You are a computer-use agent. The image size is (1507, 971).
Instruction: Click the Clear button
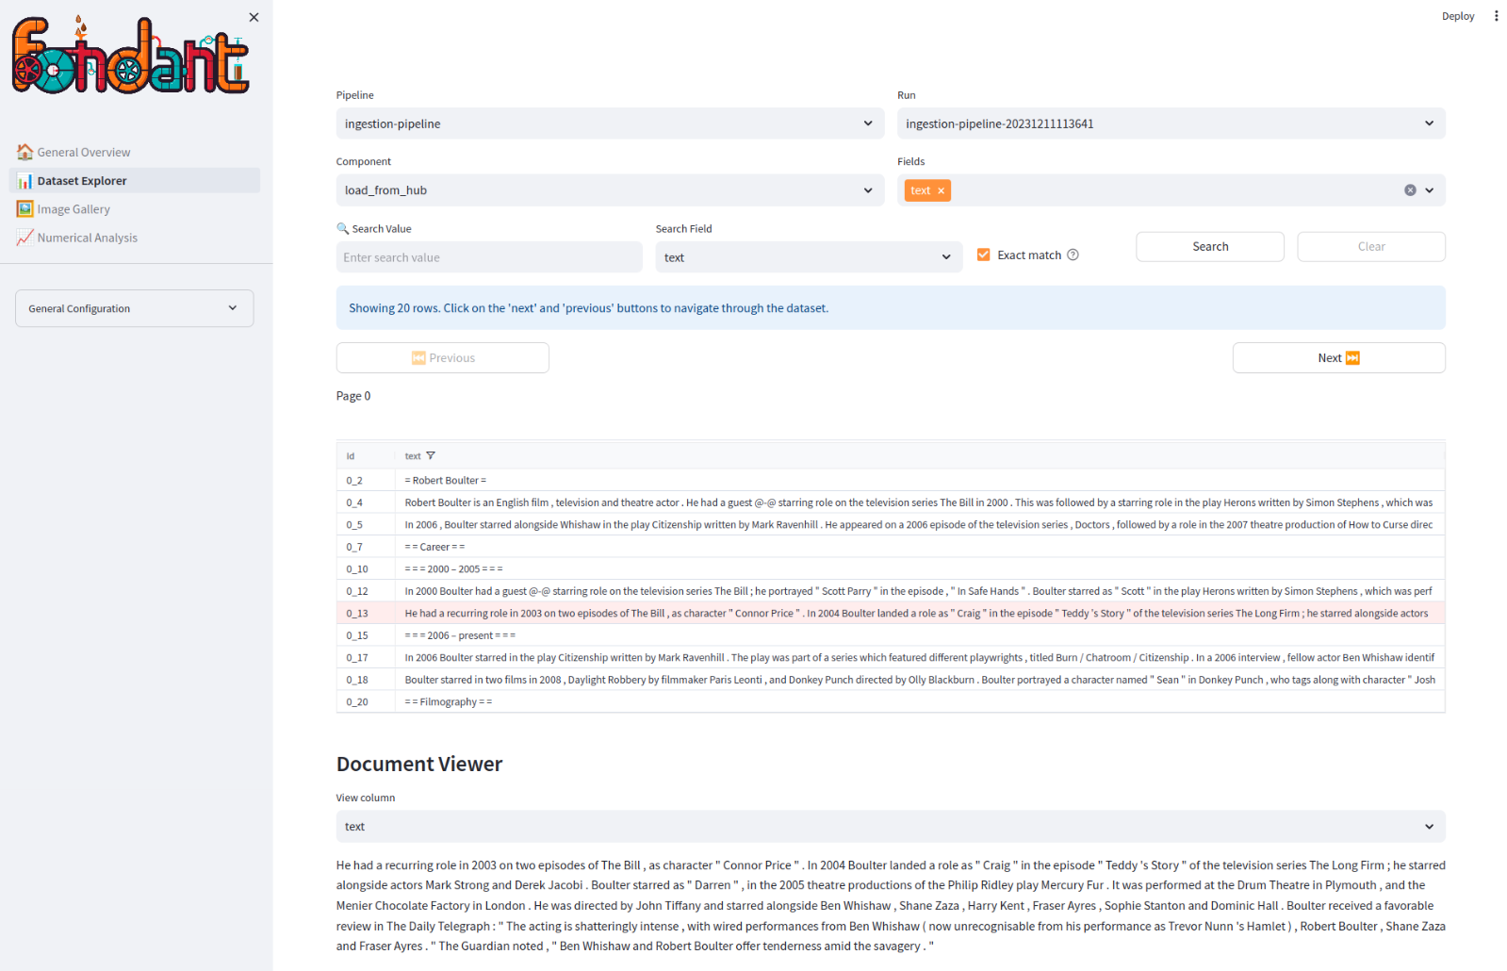click(x=1371, y=247)
